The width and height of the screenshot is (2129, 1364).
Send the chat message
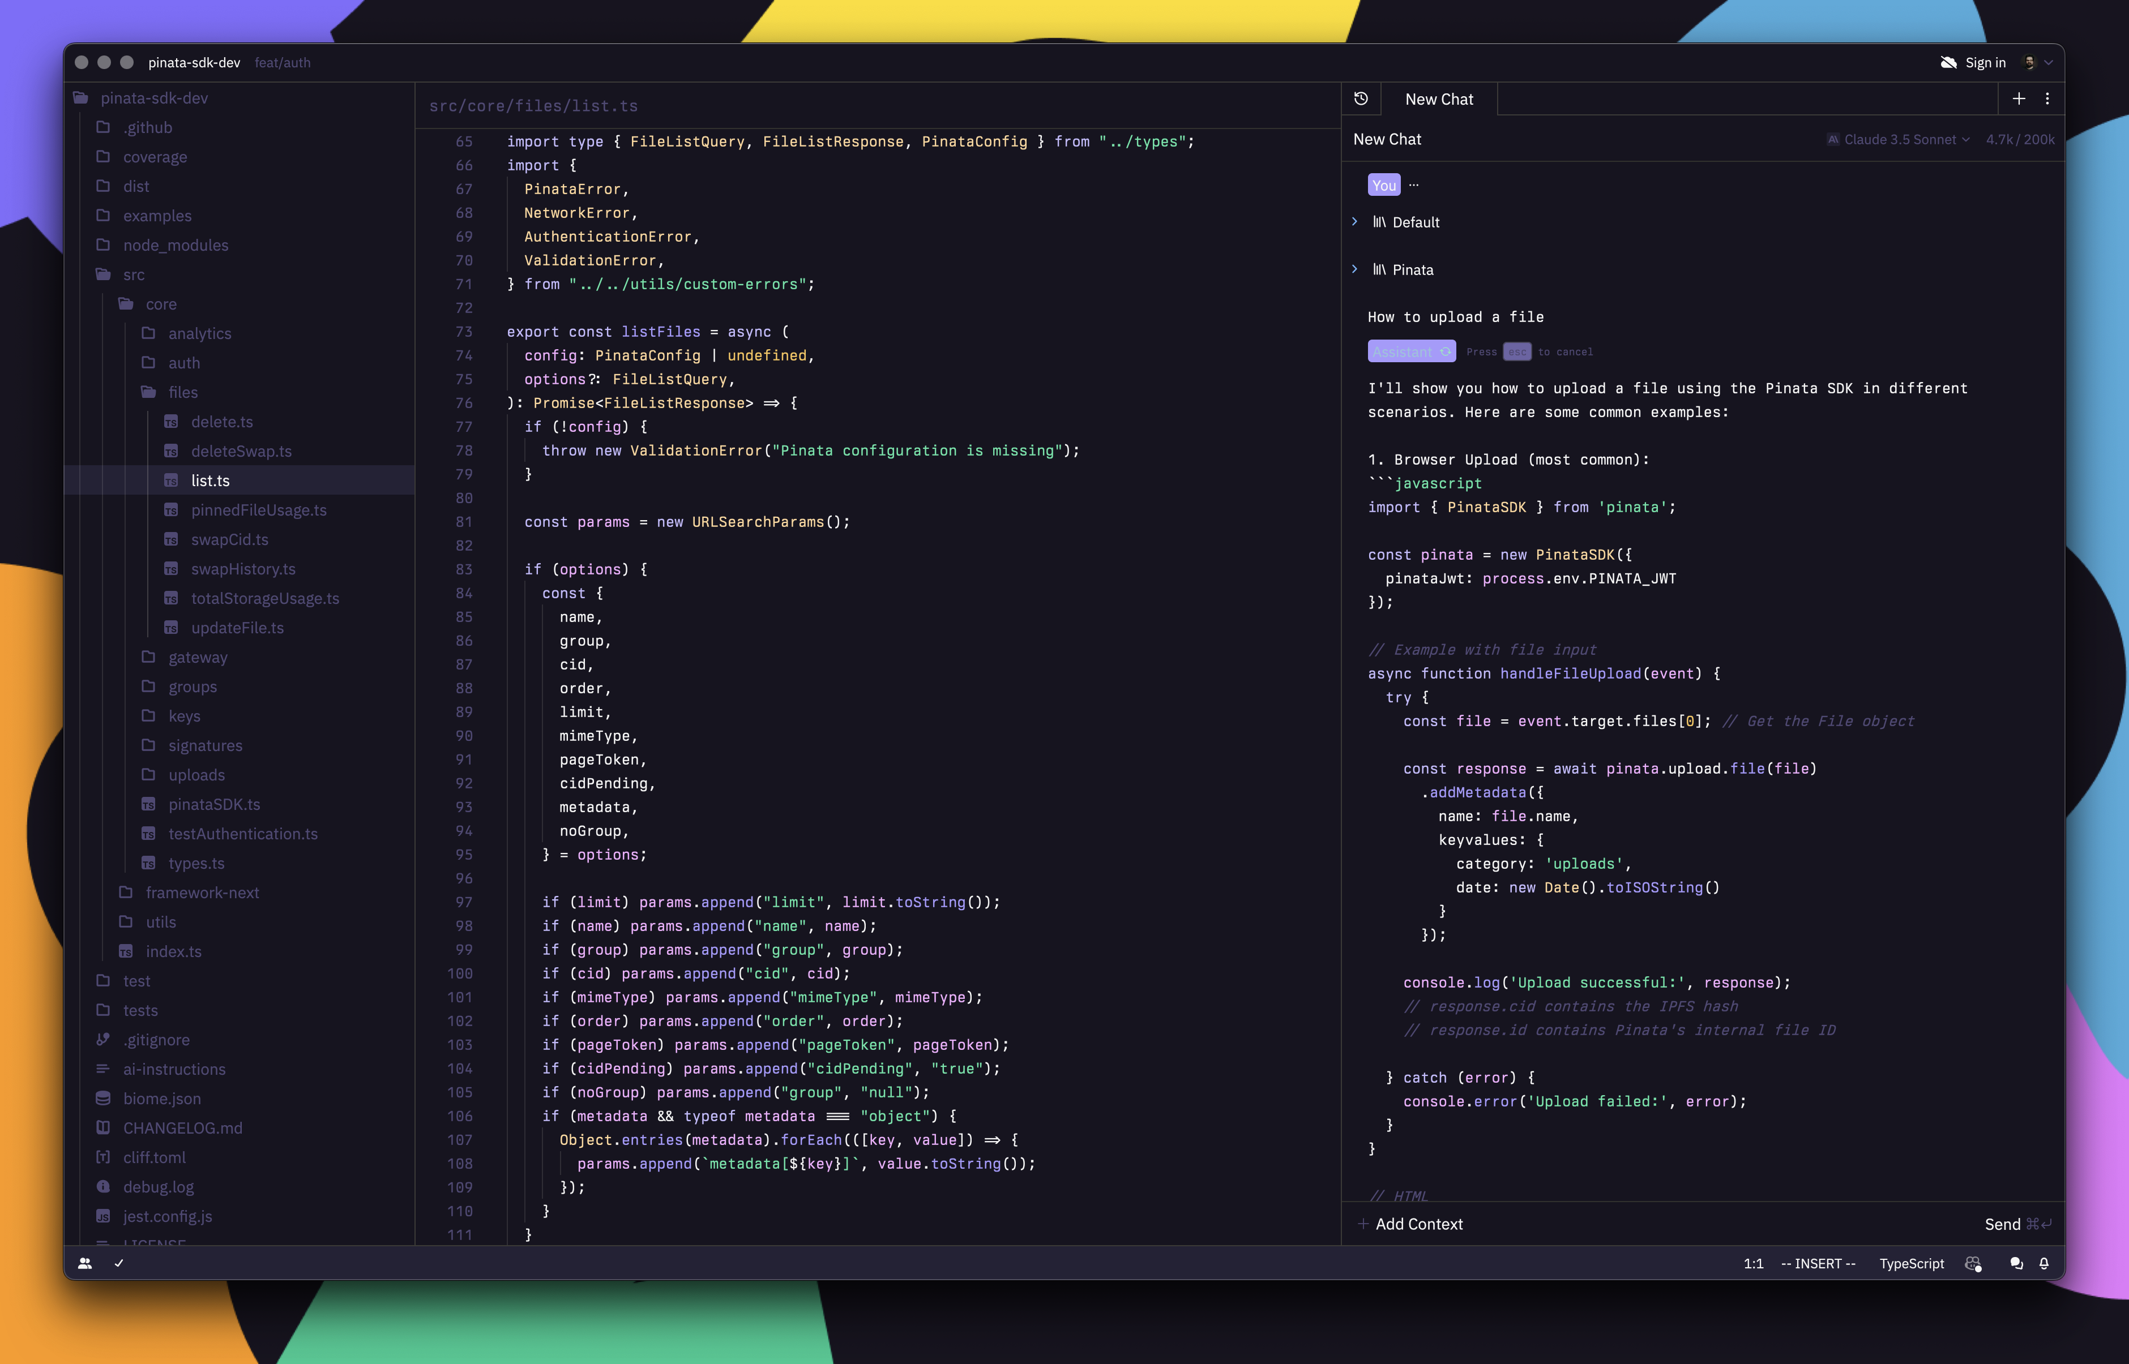[x=2017, y=1223]
